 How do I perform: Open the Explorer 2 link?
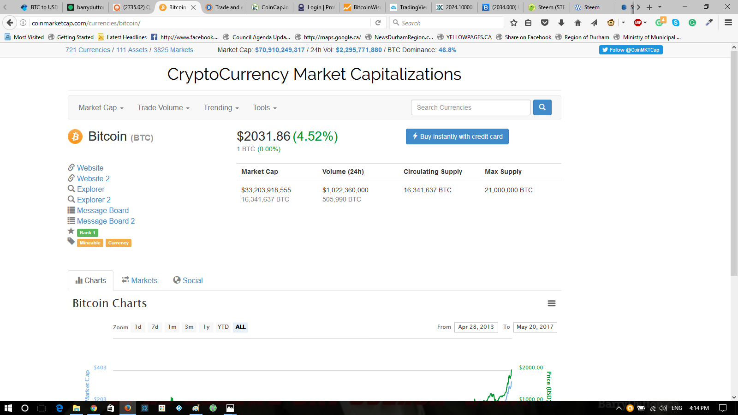[94, 200]
